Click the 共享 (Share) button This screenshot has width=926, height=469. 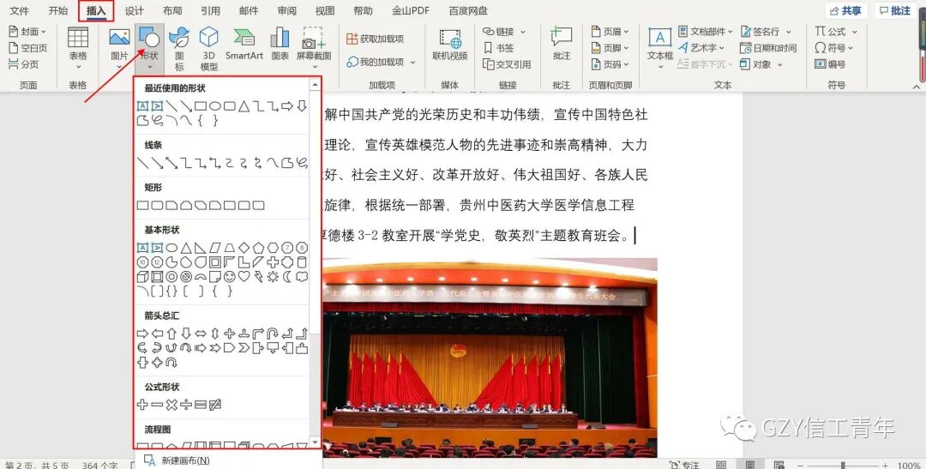click(846, 10)
